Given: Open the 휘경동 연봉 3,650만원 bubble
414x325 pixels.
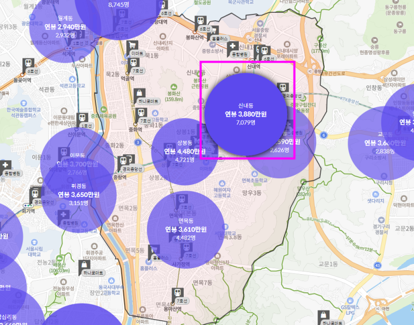Looking at the screenshot, I should point(79,195).
